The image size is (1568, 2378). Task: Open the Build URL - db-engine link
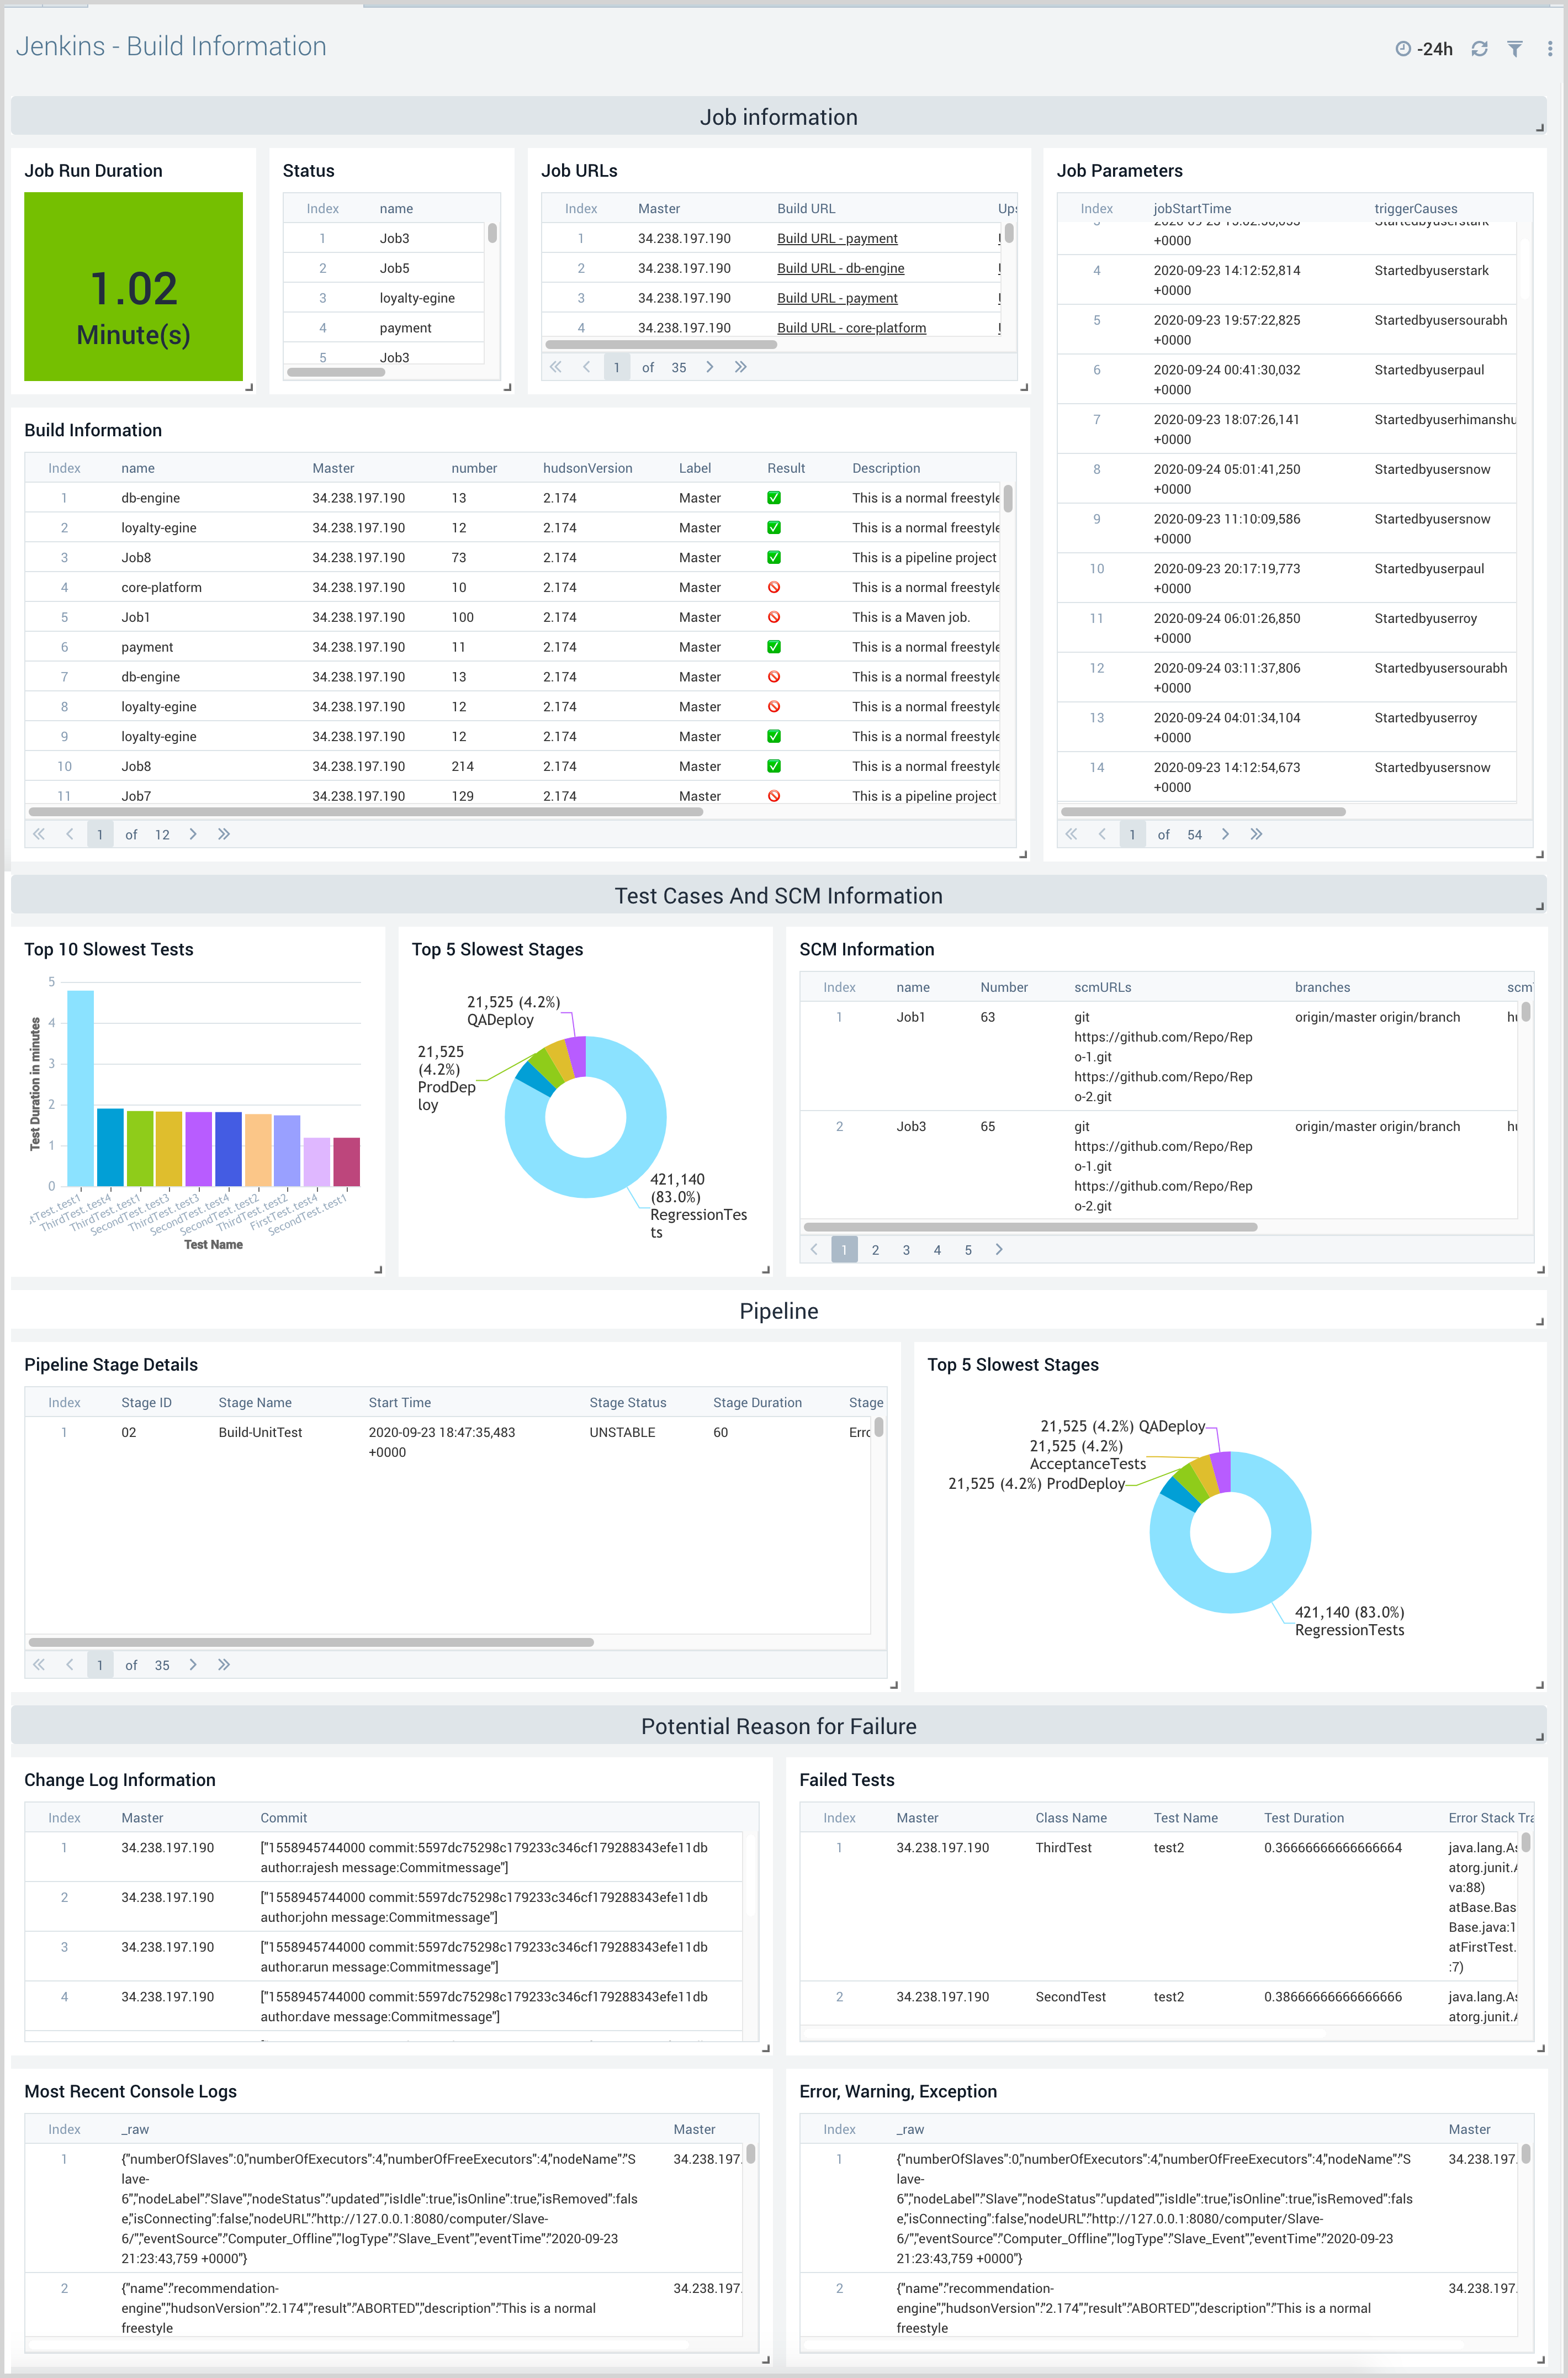click(840, 268)
